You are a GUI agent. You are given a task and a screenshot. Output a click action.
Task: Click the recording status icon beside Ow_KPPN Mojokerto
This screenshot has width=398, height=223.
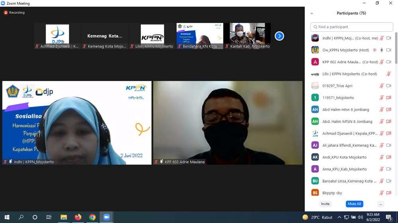pyautogui.click(x=375, y=50)
